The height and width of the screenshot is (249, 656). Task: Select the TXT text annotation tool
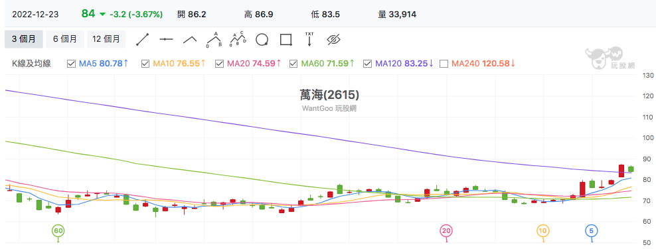point(309,39)
